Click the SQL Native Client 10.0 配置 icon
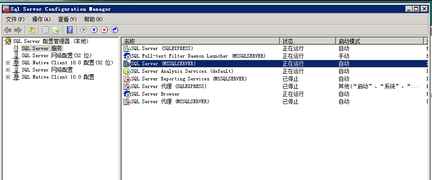 point(16,77)
